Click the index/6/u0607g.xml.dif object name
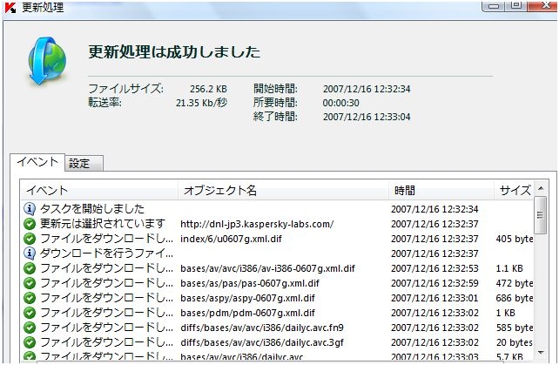 (231, 239)
